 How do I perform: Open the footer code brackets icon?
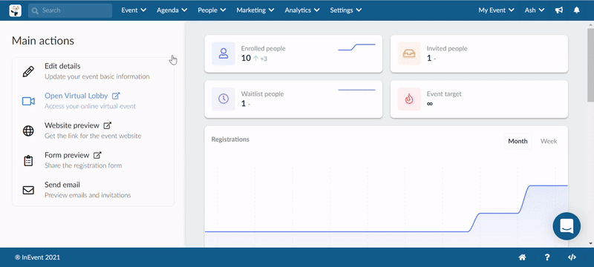coord(572,257)
